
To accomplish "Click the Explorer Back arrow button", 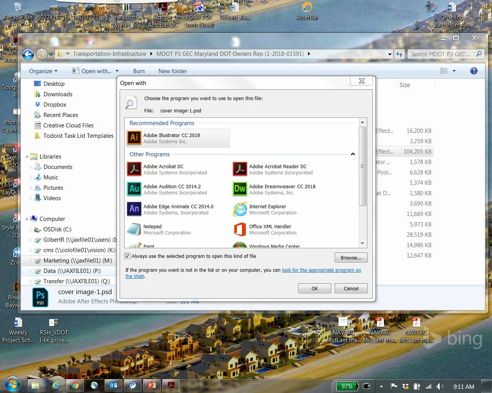I will tap(28, 54).
